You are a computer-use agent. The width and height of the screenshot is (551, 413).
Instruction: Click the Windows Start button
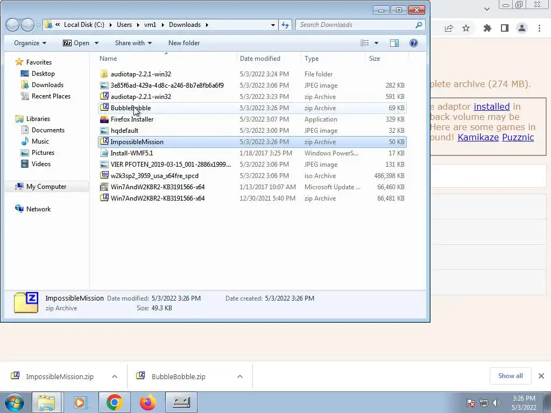point(15,402)
